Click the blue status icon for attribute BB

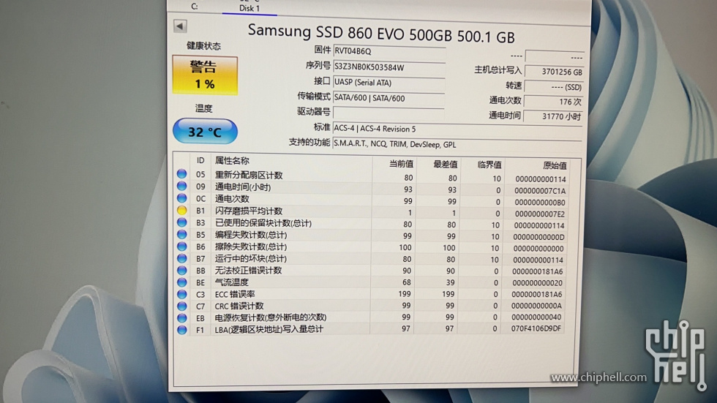click(182, 270)
